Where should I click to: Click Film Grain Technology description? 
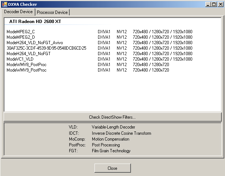pos(111,151)
